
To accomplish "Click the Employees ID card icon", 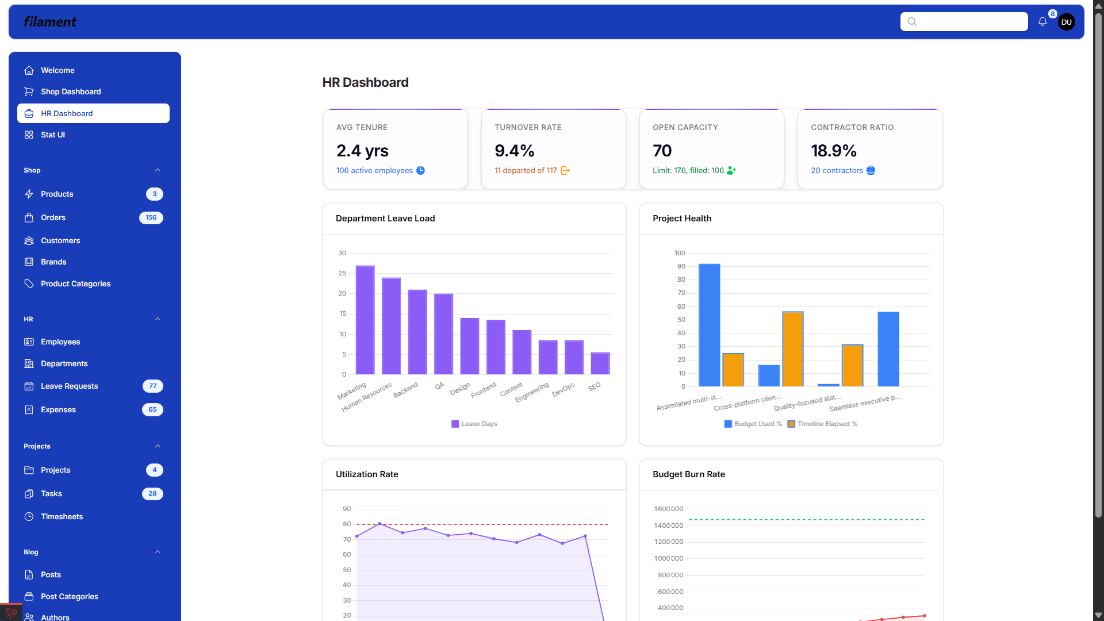I will tap(29, 342).
